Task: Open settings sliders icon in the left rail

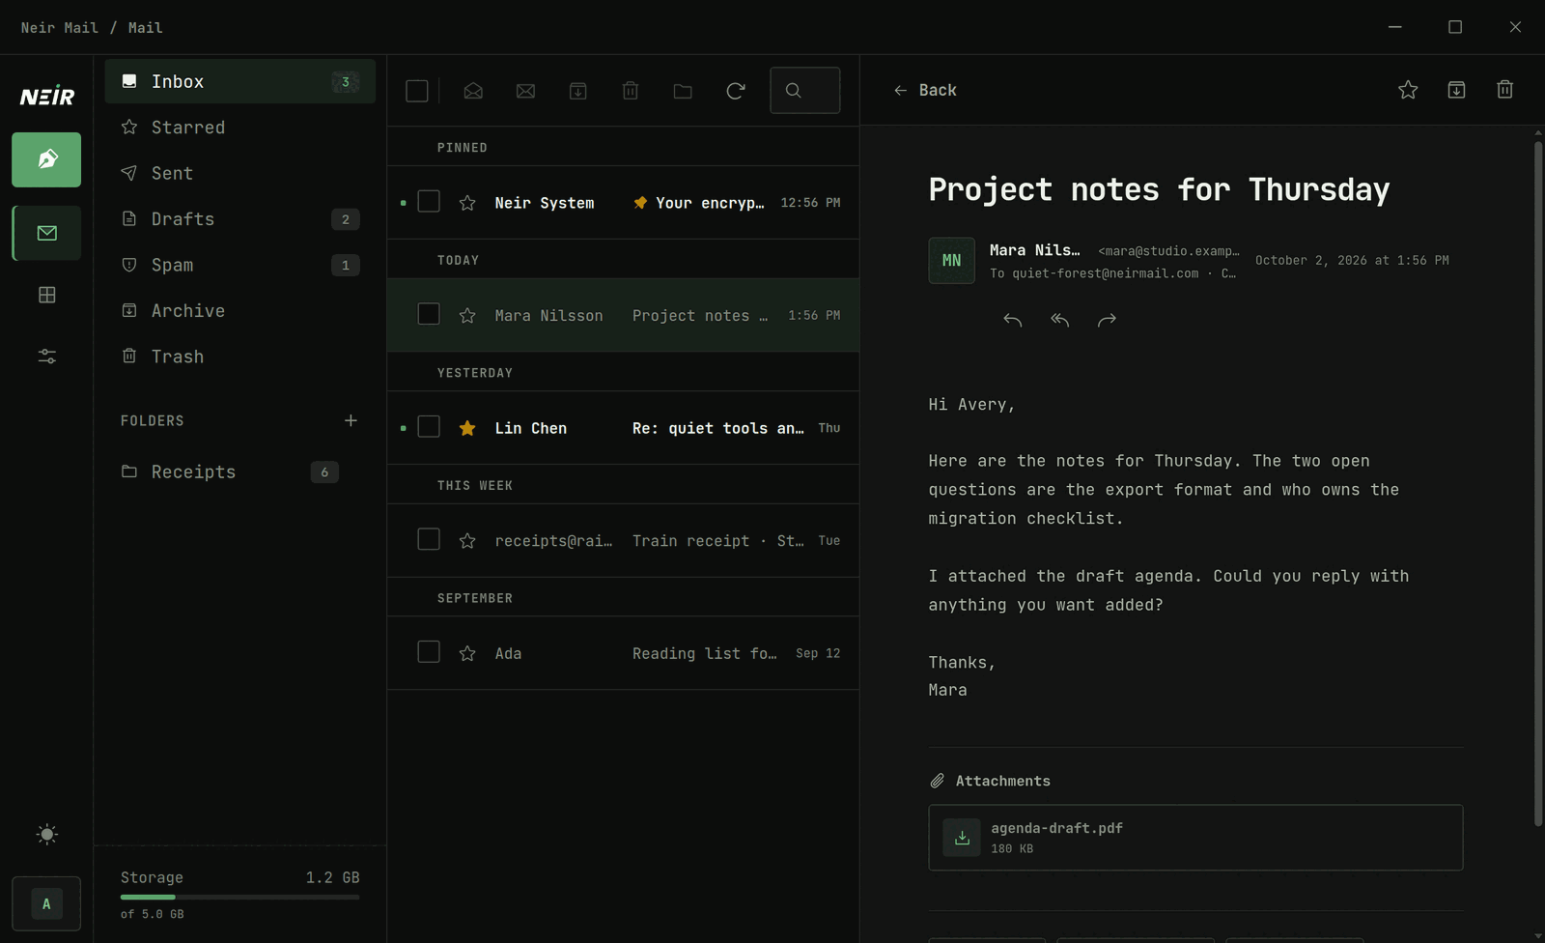Action: tap(46, 357)
